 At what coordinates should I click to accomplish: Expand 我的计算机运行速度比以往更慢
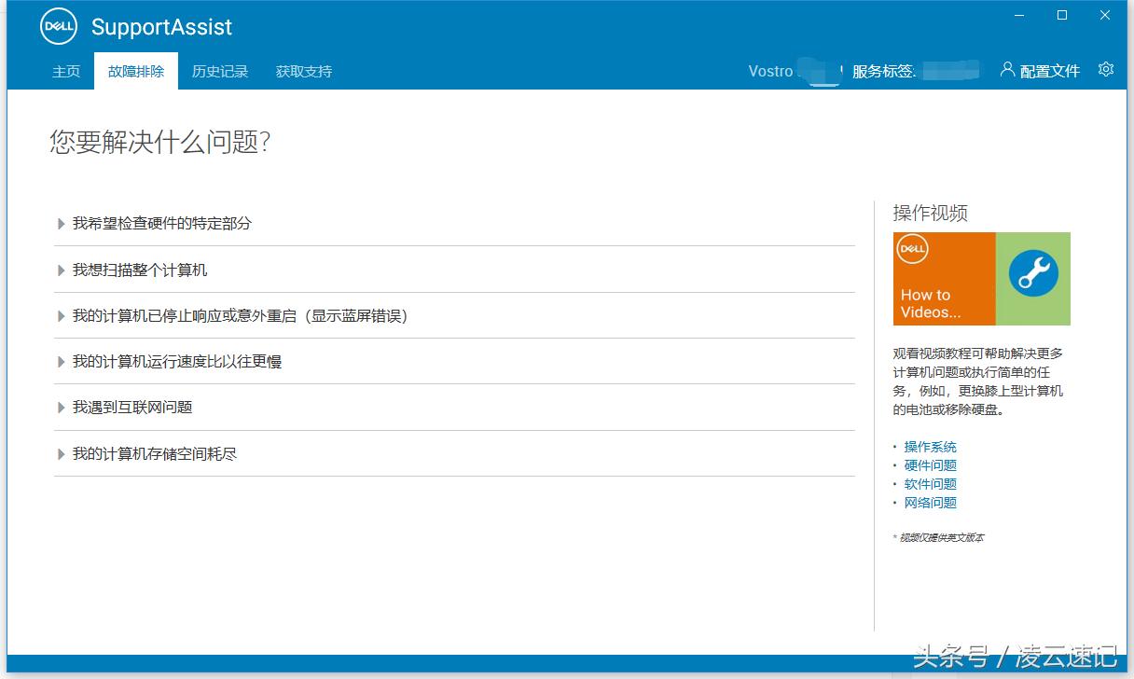click(x=177, y=361)
